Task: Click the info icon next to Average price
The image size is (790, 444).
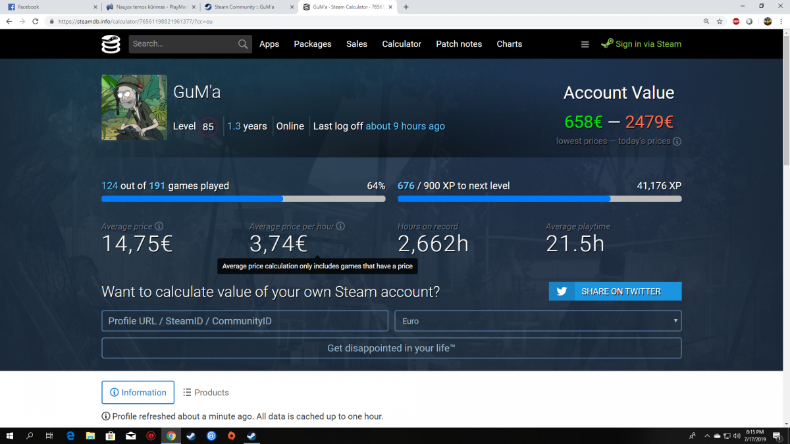Action: click(159, 226)
